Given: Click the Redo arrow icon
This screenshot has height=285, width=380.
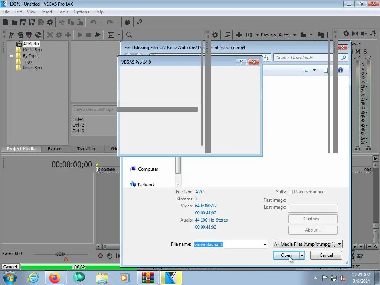Looking at the screenshot, I should [110, 22].
